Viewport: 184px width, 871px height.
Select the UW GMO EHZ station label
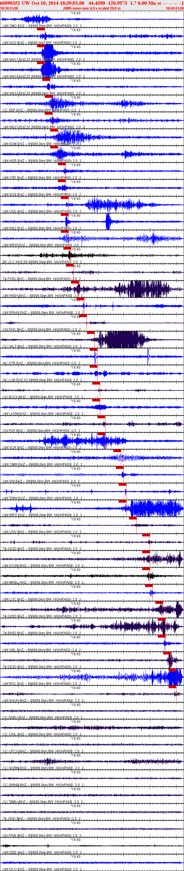click(x=42, y=26)
